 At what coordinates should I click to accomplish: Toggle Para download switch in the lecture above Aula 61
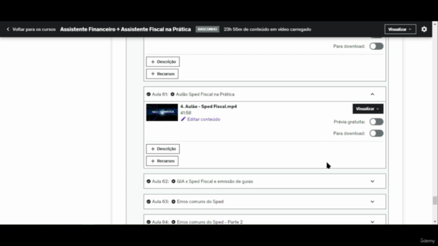point(376,46)
